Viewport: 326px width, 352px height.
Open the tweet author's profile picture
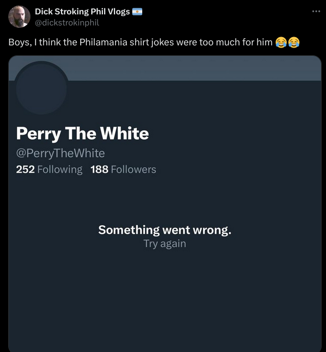[19, 17]
